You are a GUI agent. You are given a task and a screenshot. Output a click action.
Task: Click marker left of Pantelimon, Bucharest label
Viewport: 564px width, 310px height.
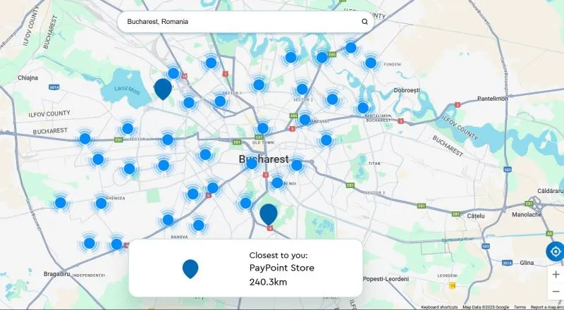363,108
